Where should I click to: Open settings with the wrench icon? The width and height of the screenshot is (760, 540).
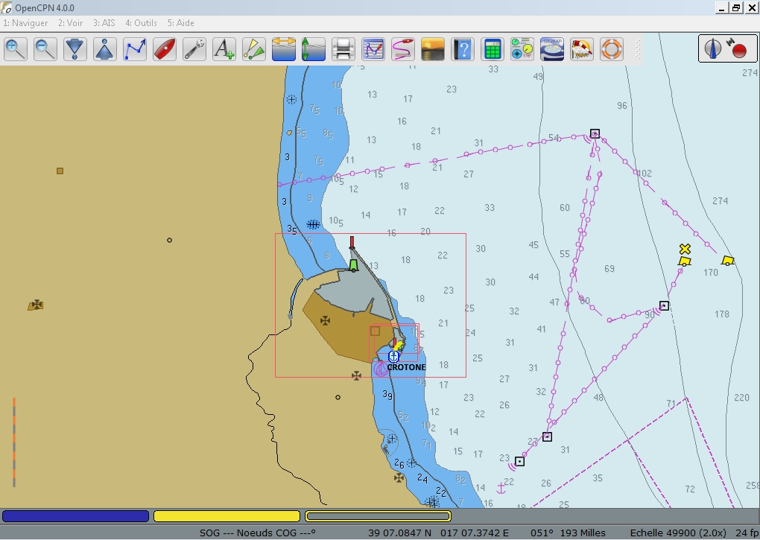point(194,50)
